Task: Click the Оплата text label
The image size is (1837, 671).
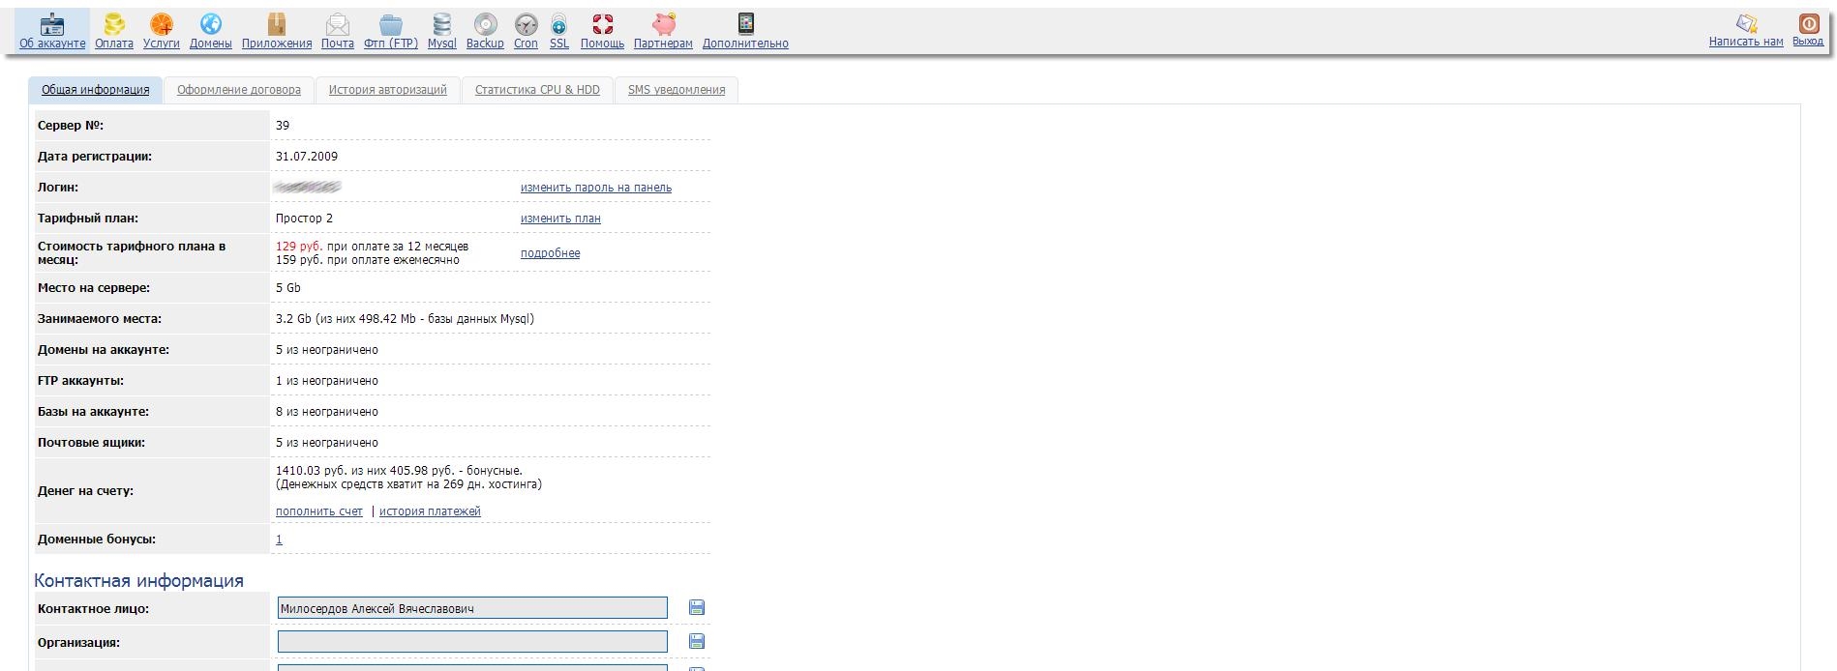Action: tap(114, 44)
